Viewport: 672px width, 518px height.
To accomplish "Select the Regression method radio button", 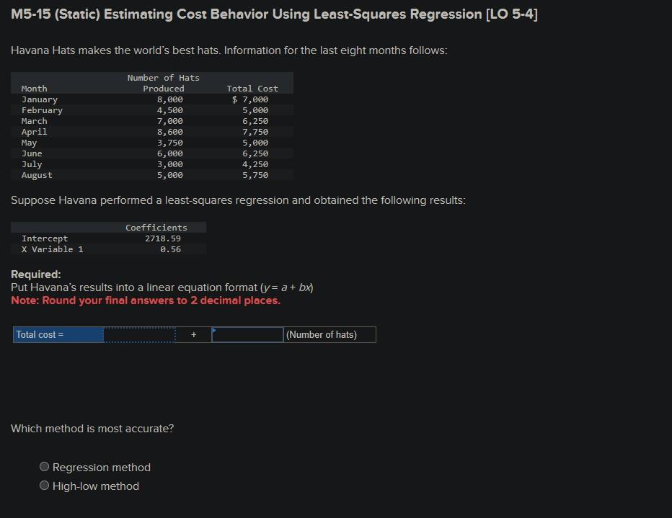I will tap(44, 467).
